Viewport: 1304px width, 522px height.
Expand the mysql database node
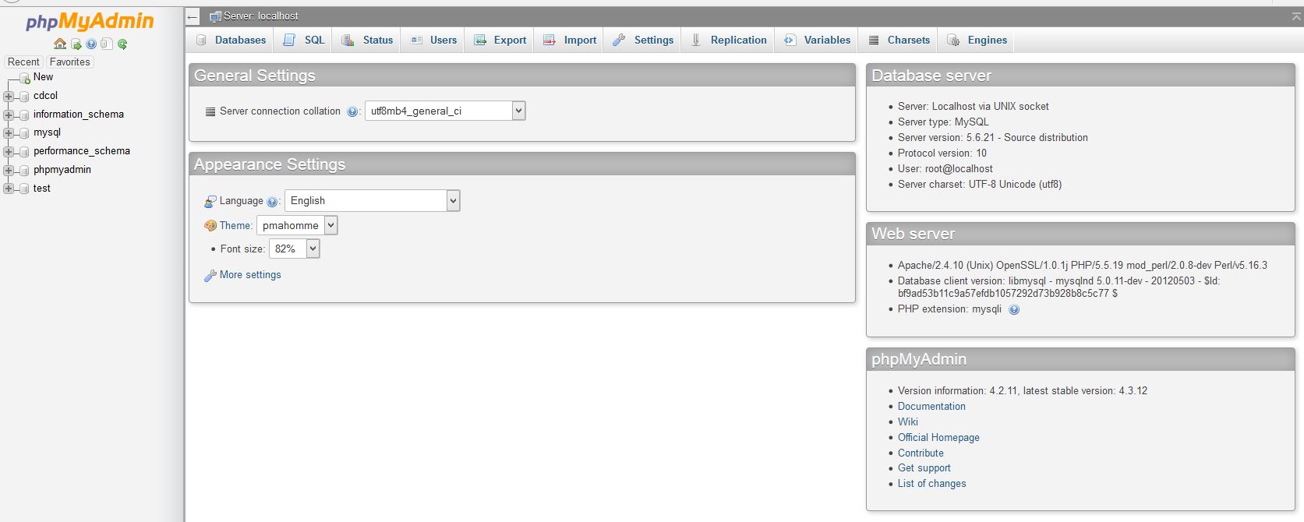[x=9, y=133]
